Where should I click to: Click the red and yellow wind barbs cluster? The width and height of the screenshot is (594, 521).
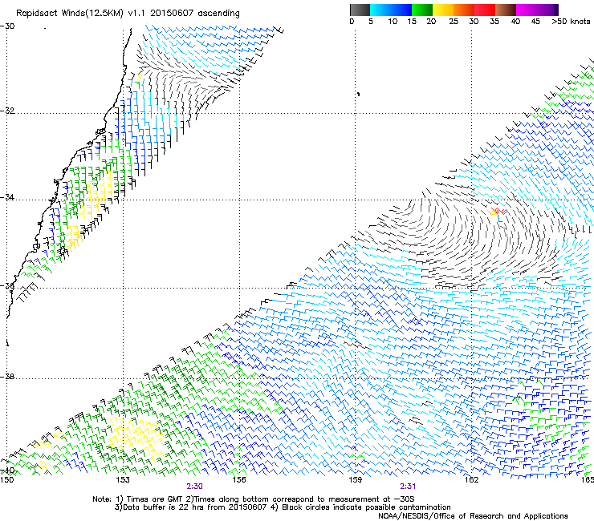coord(497,212)
